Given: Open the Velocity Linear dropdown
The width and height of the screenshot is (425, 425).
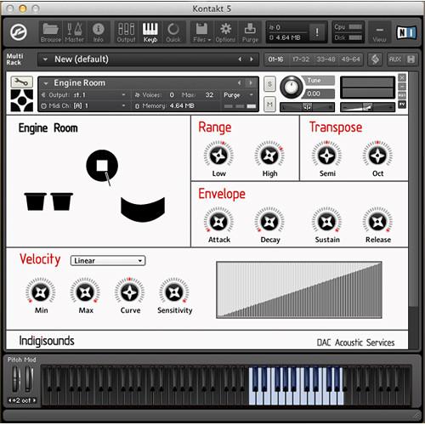Looking at the screenshot, I should 108,261.
